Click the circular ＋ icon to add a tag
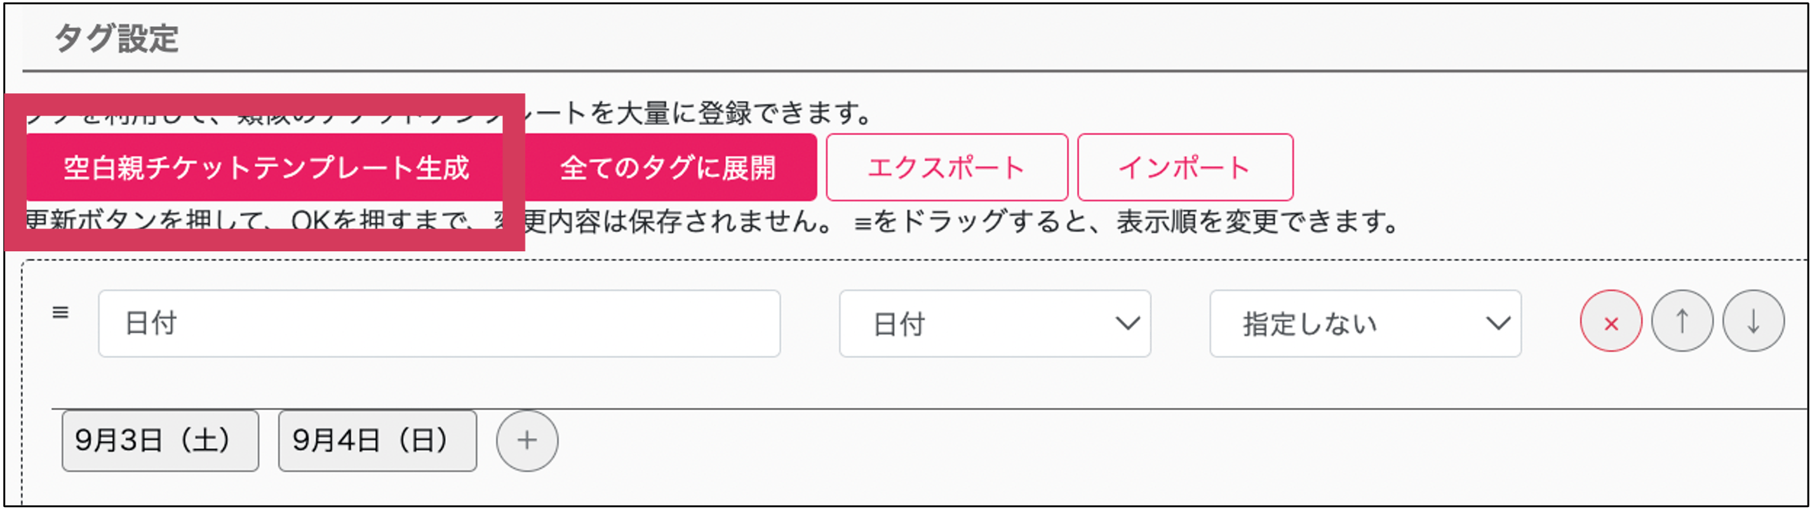 tap(526, 440)
